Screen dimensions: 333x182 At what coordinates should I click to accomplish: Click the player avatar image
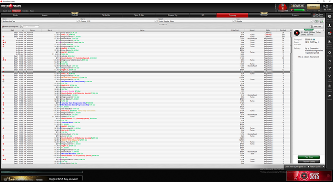coord(283,7)
